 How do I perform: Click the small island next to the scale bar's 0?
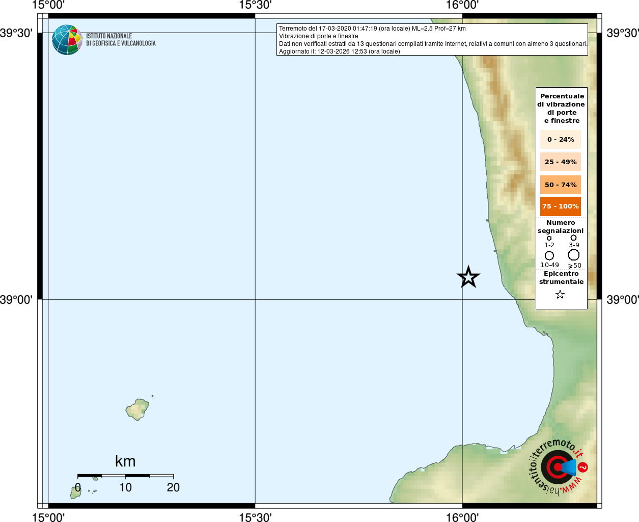[75, 492]
